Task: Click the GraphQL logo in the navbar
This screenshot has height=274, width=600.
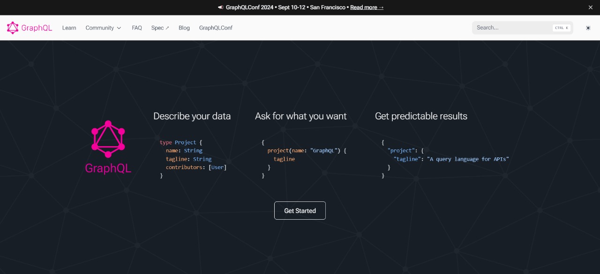Action: tap(30, 28)
